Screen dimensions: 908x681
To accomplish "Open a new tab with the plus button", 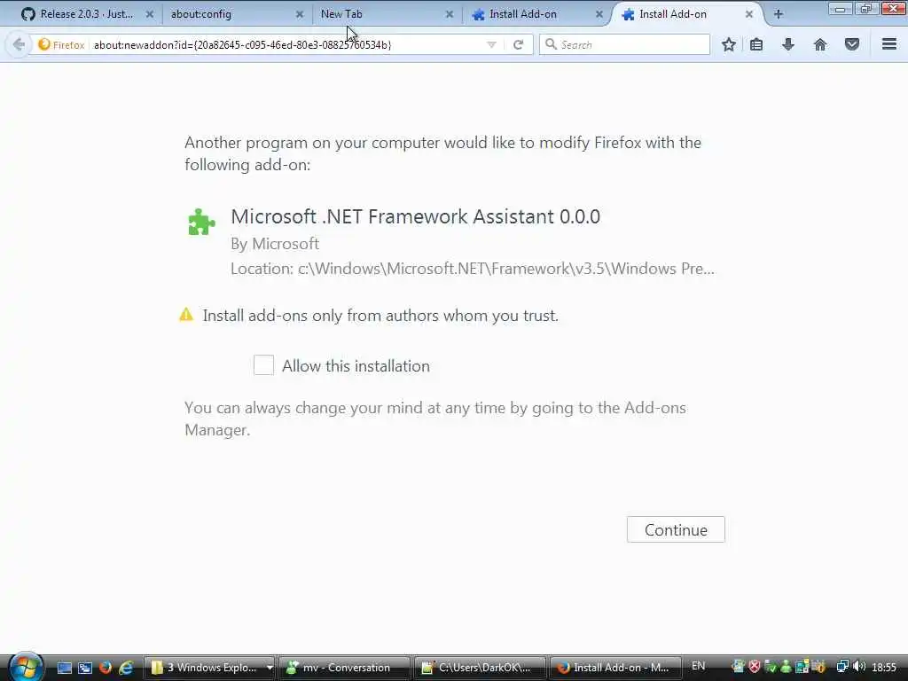I will (779, 14).
